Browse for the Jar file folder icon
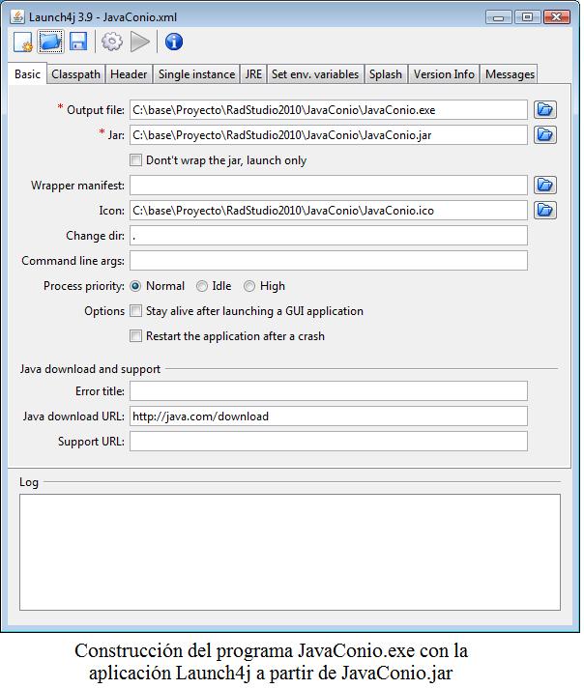The width and height of the screenshot is (584, 689). click(x=545, y=135)
